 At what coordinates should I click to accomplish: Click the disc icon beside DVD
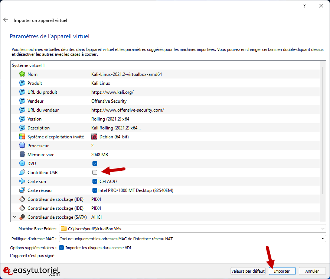(x=22, y=163)
